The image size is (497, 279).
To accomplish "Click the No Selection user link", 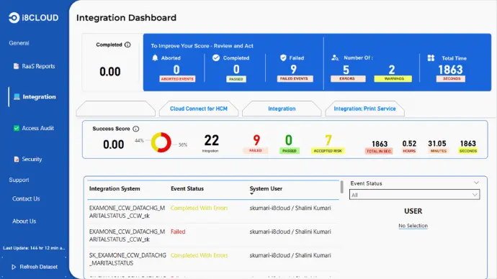I will coord(413,226).
